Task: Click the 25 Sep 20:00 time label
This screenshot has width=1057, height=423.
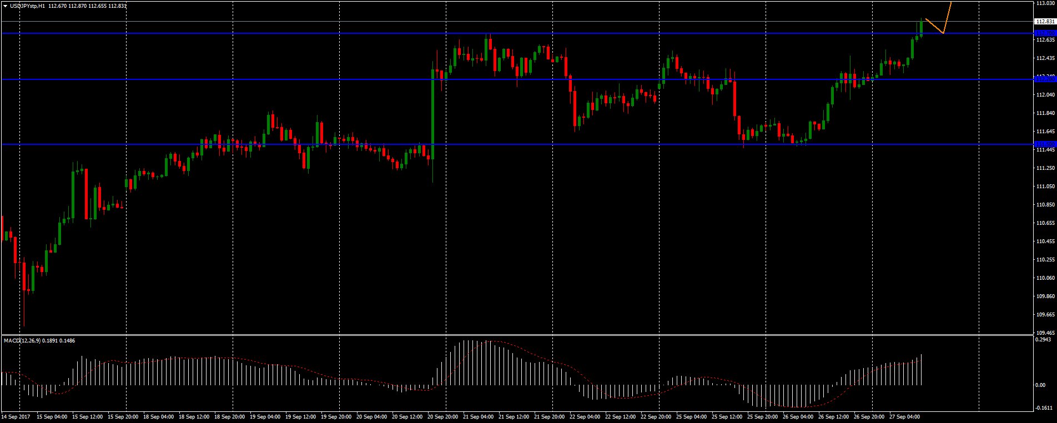Action: (763, 416)
